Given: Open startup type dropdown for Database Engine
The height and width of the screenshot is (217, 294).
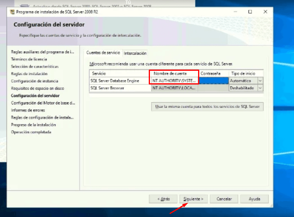Looking at the screenshot, I should (260, 81).
